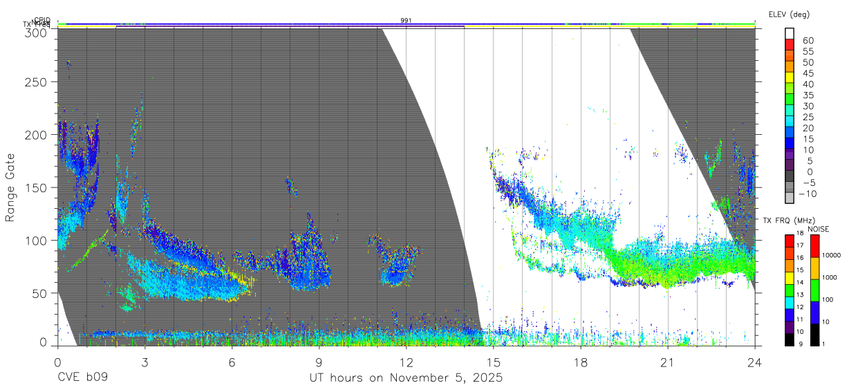Image resolution: width=849 pixels, height=392 pixels.
Task: Click the 'ELEV (deg)' legend title
Action: [789, 15]
